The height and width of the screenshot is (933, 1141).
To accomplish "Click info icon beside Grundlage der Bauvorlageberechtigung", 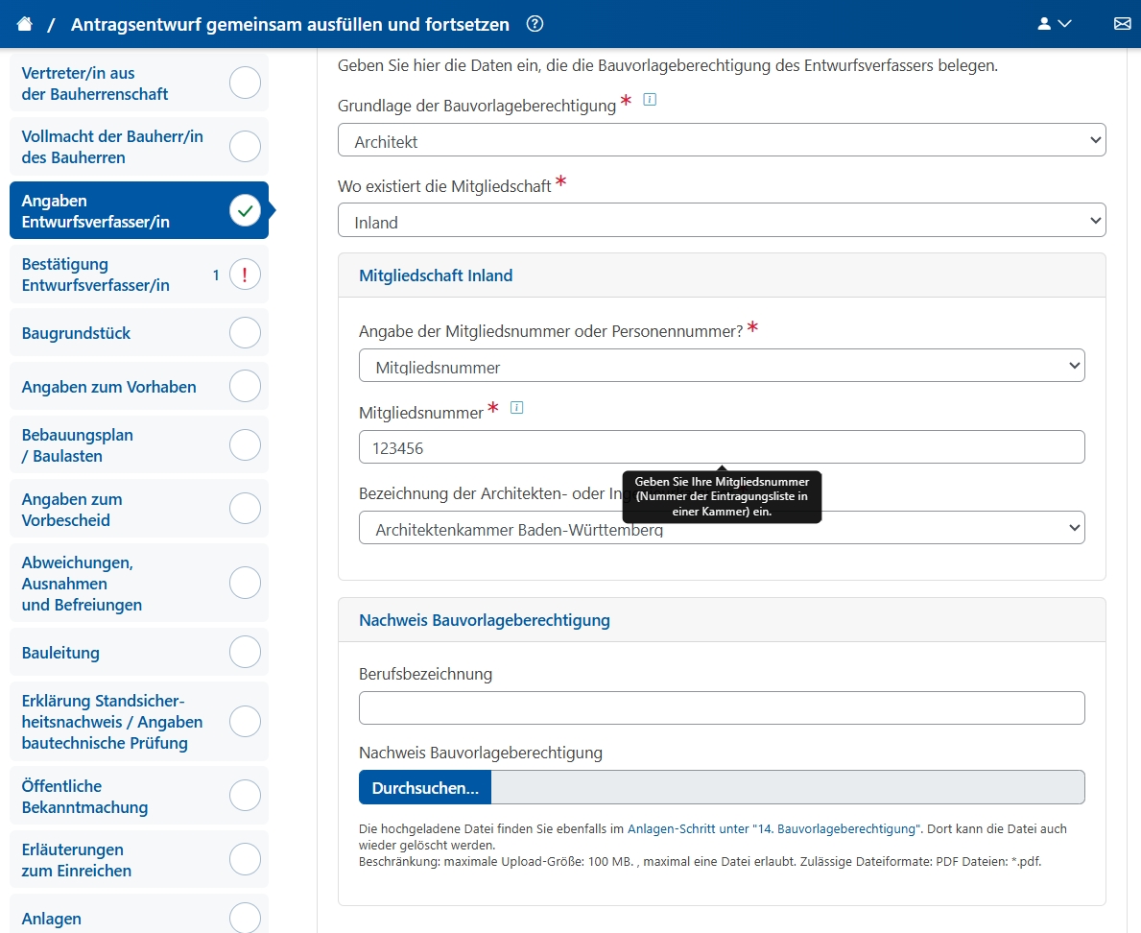I will point(650,99).
